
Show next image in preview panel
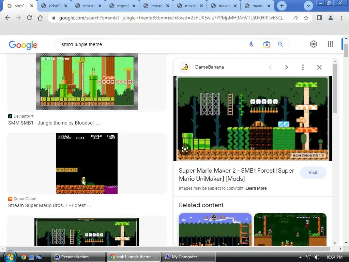(286, 67)
